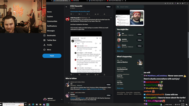This screenshot has height=106, width=189.
Task: Open a new browser tab
Action: [x=125, y=1]
